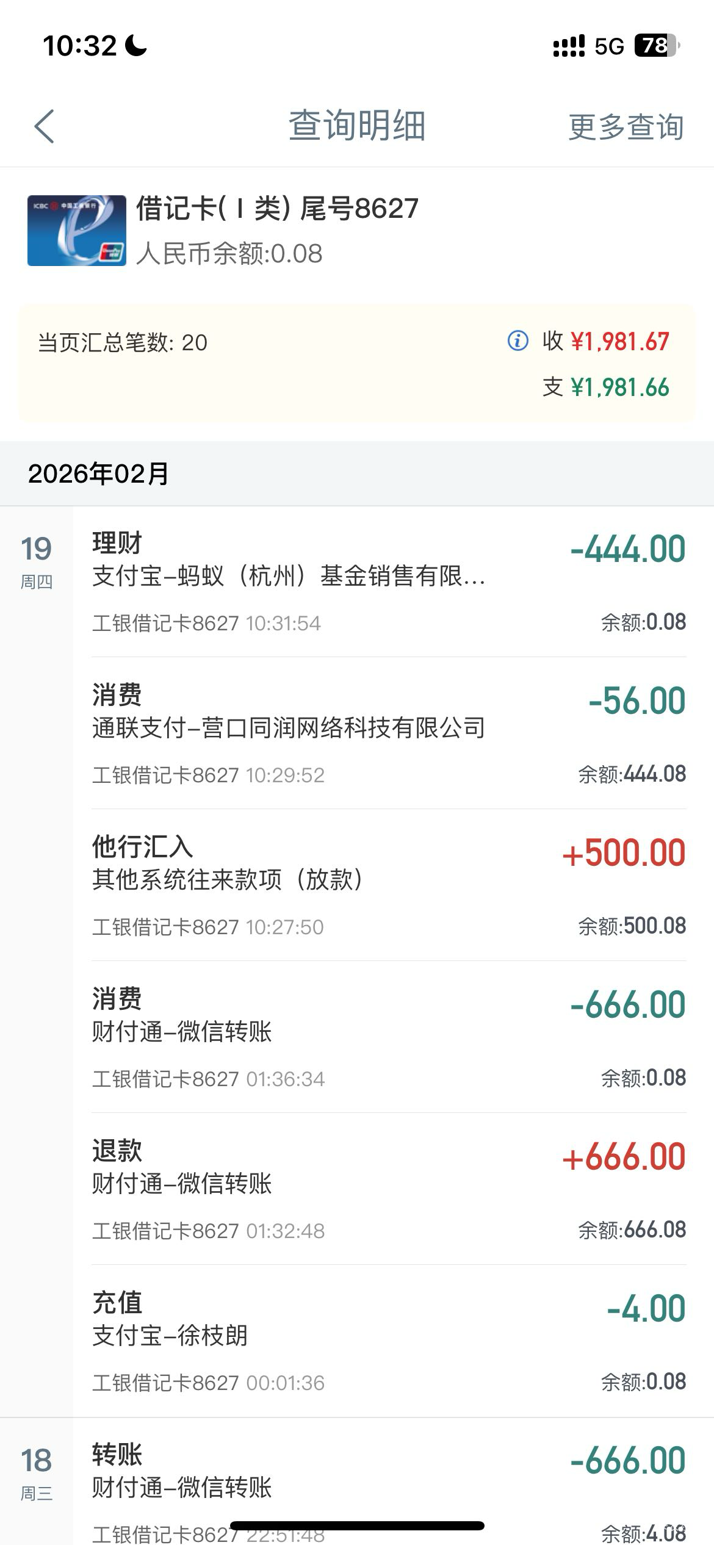Tap the 查询明细 page title
The height and width of the screenshot is (1545, 714).
(357, 126)
